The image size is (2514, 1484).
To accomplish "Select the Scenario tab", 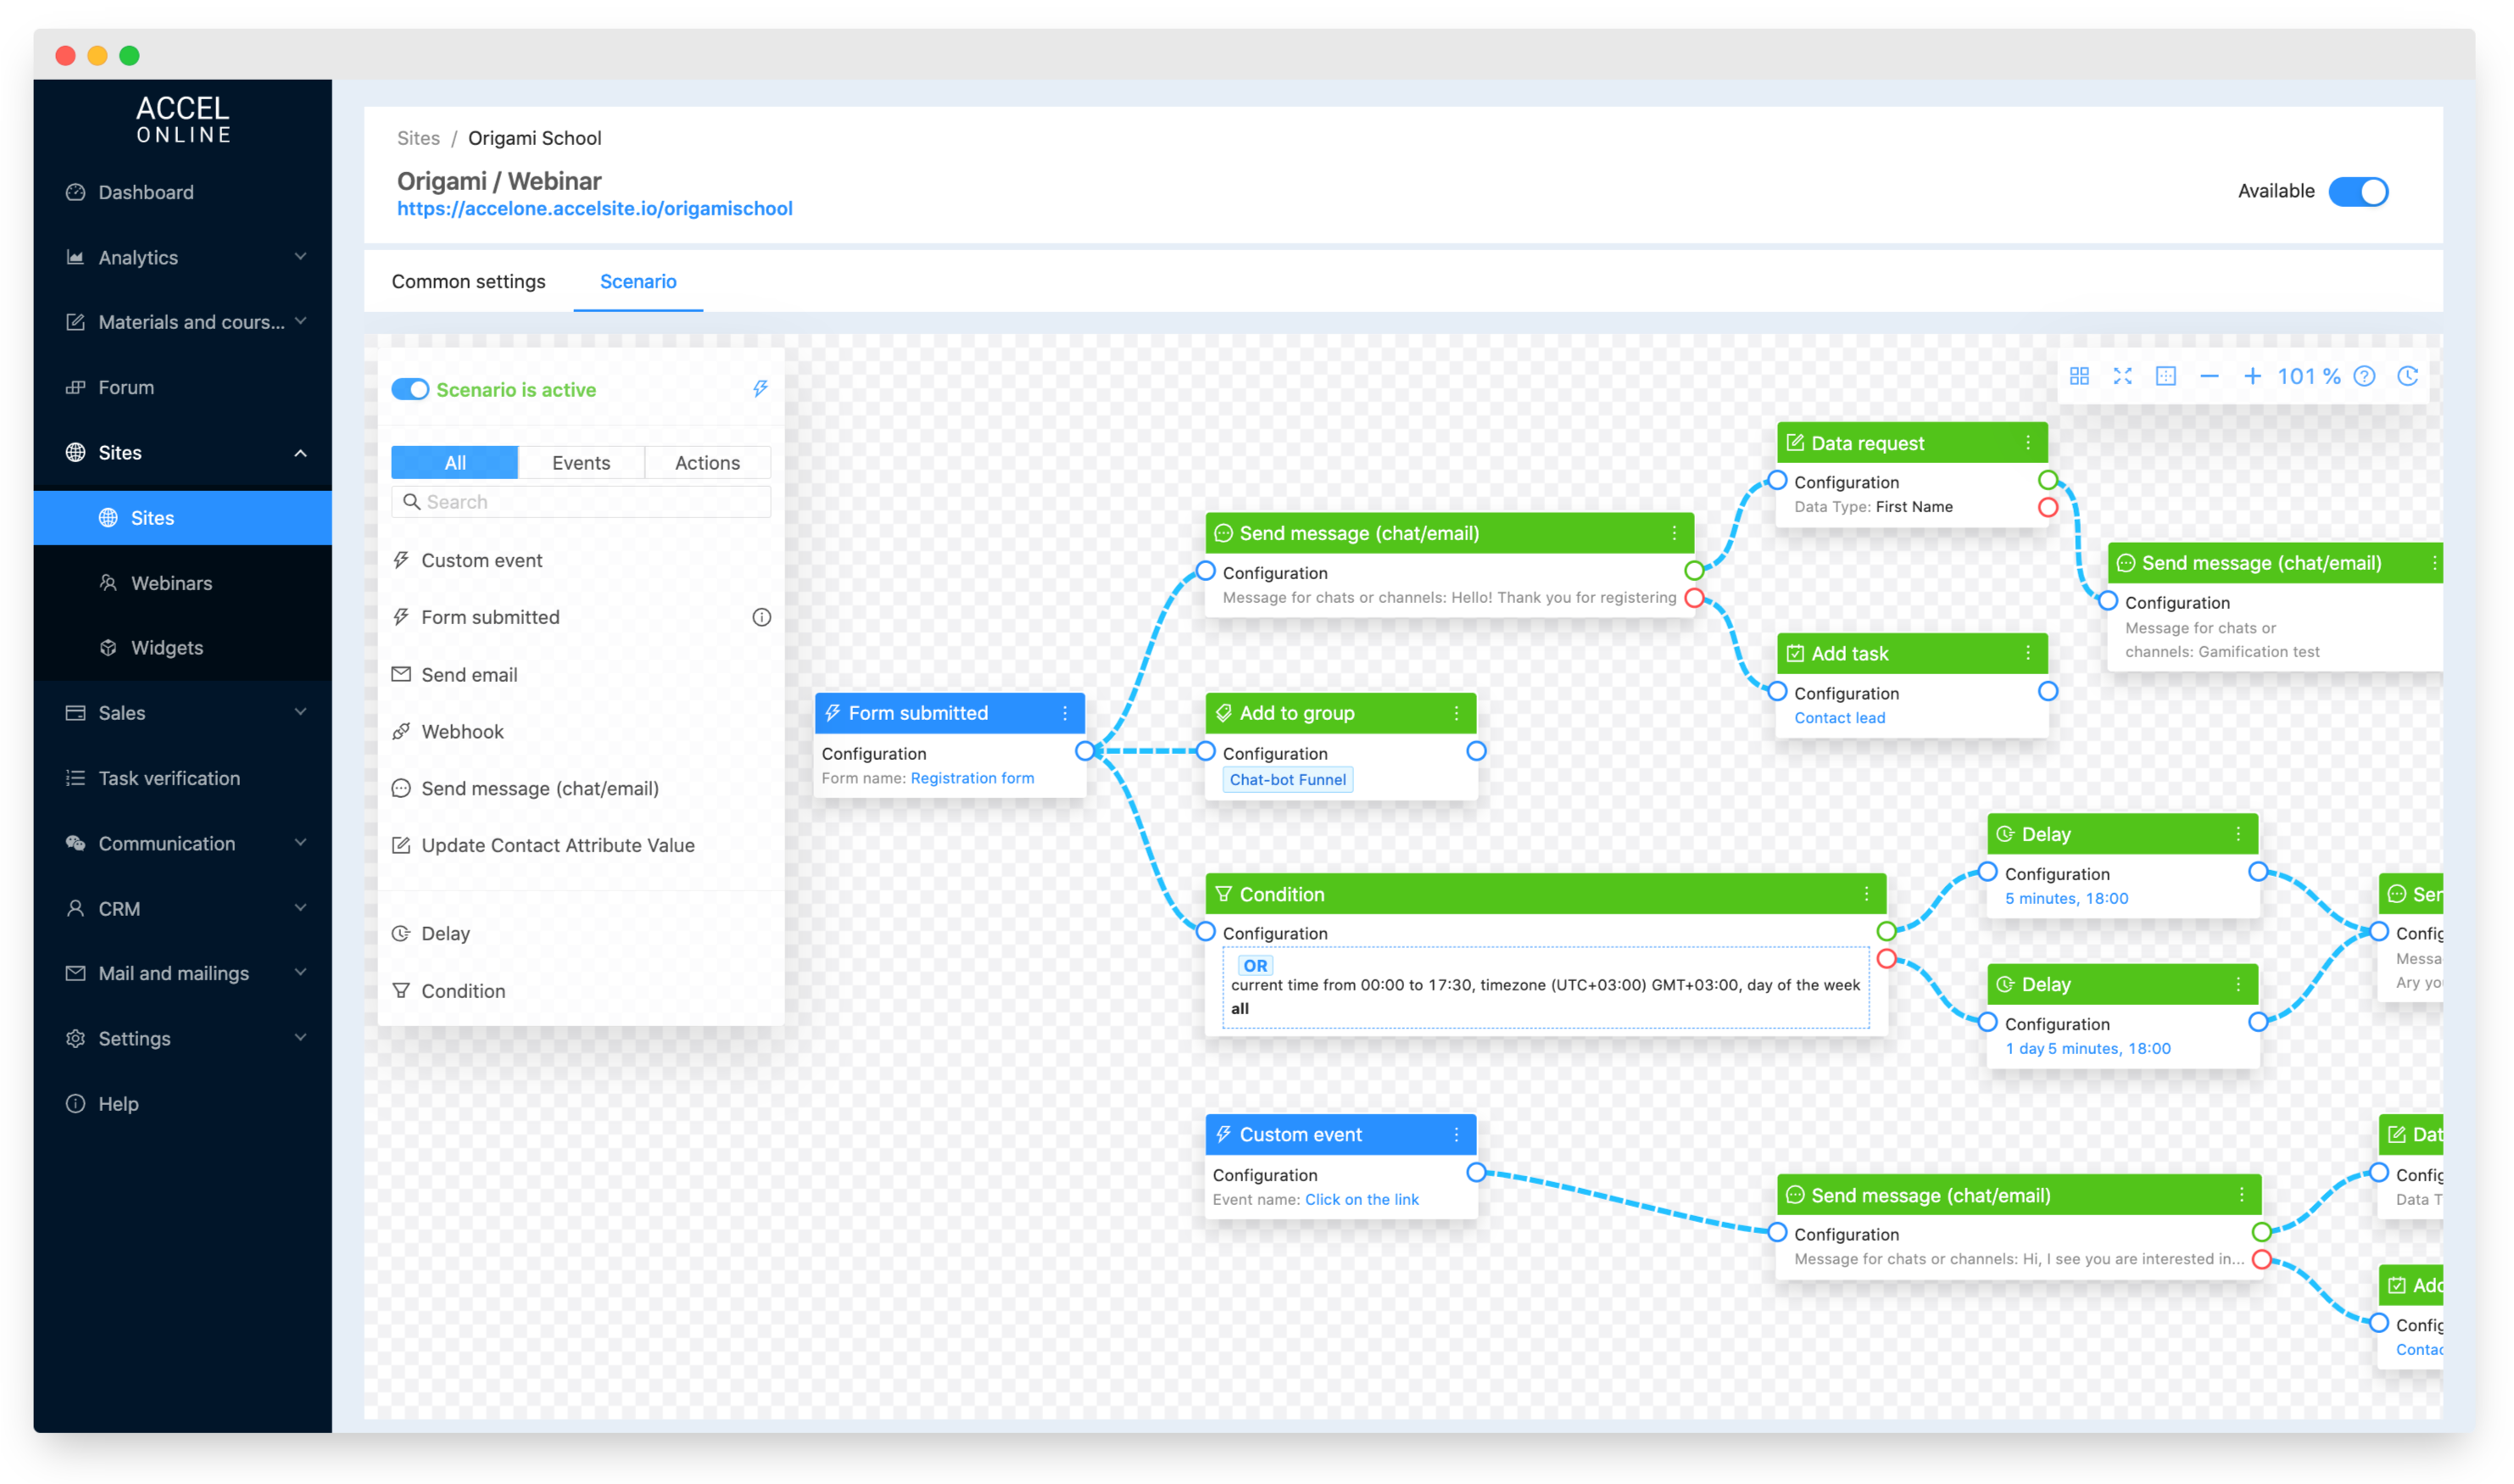I will tap(638, 282).
